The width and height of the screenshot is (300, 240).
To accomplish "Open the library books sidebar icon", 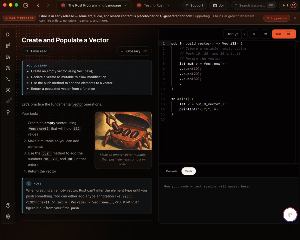I will point(8,57).
